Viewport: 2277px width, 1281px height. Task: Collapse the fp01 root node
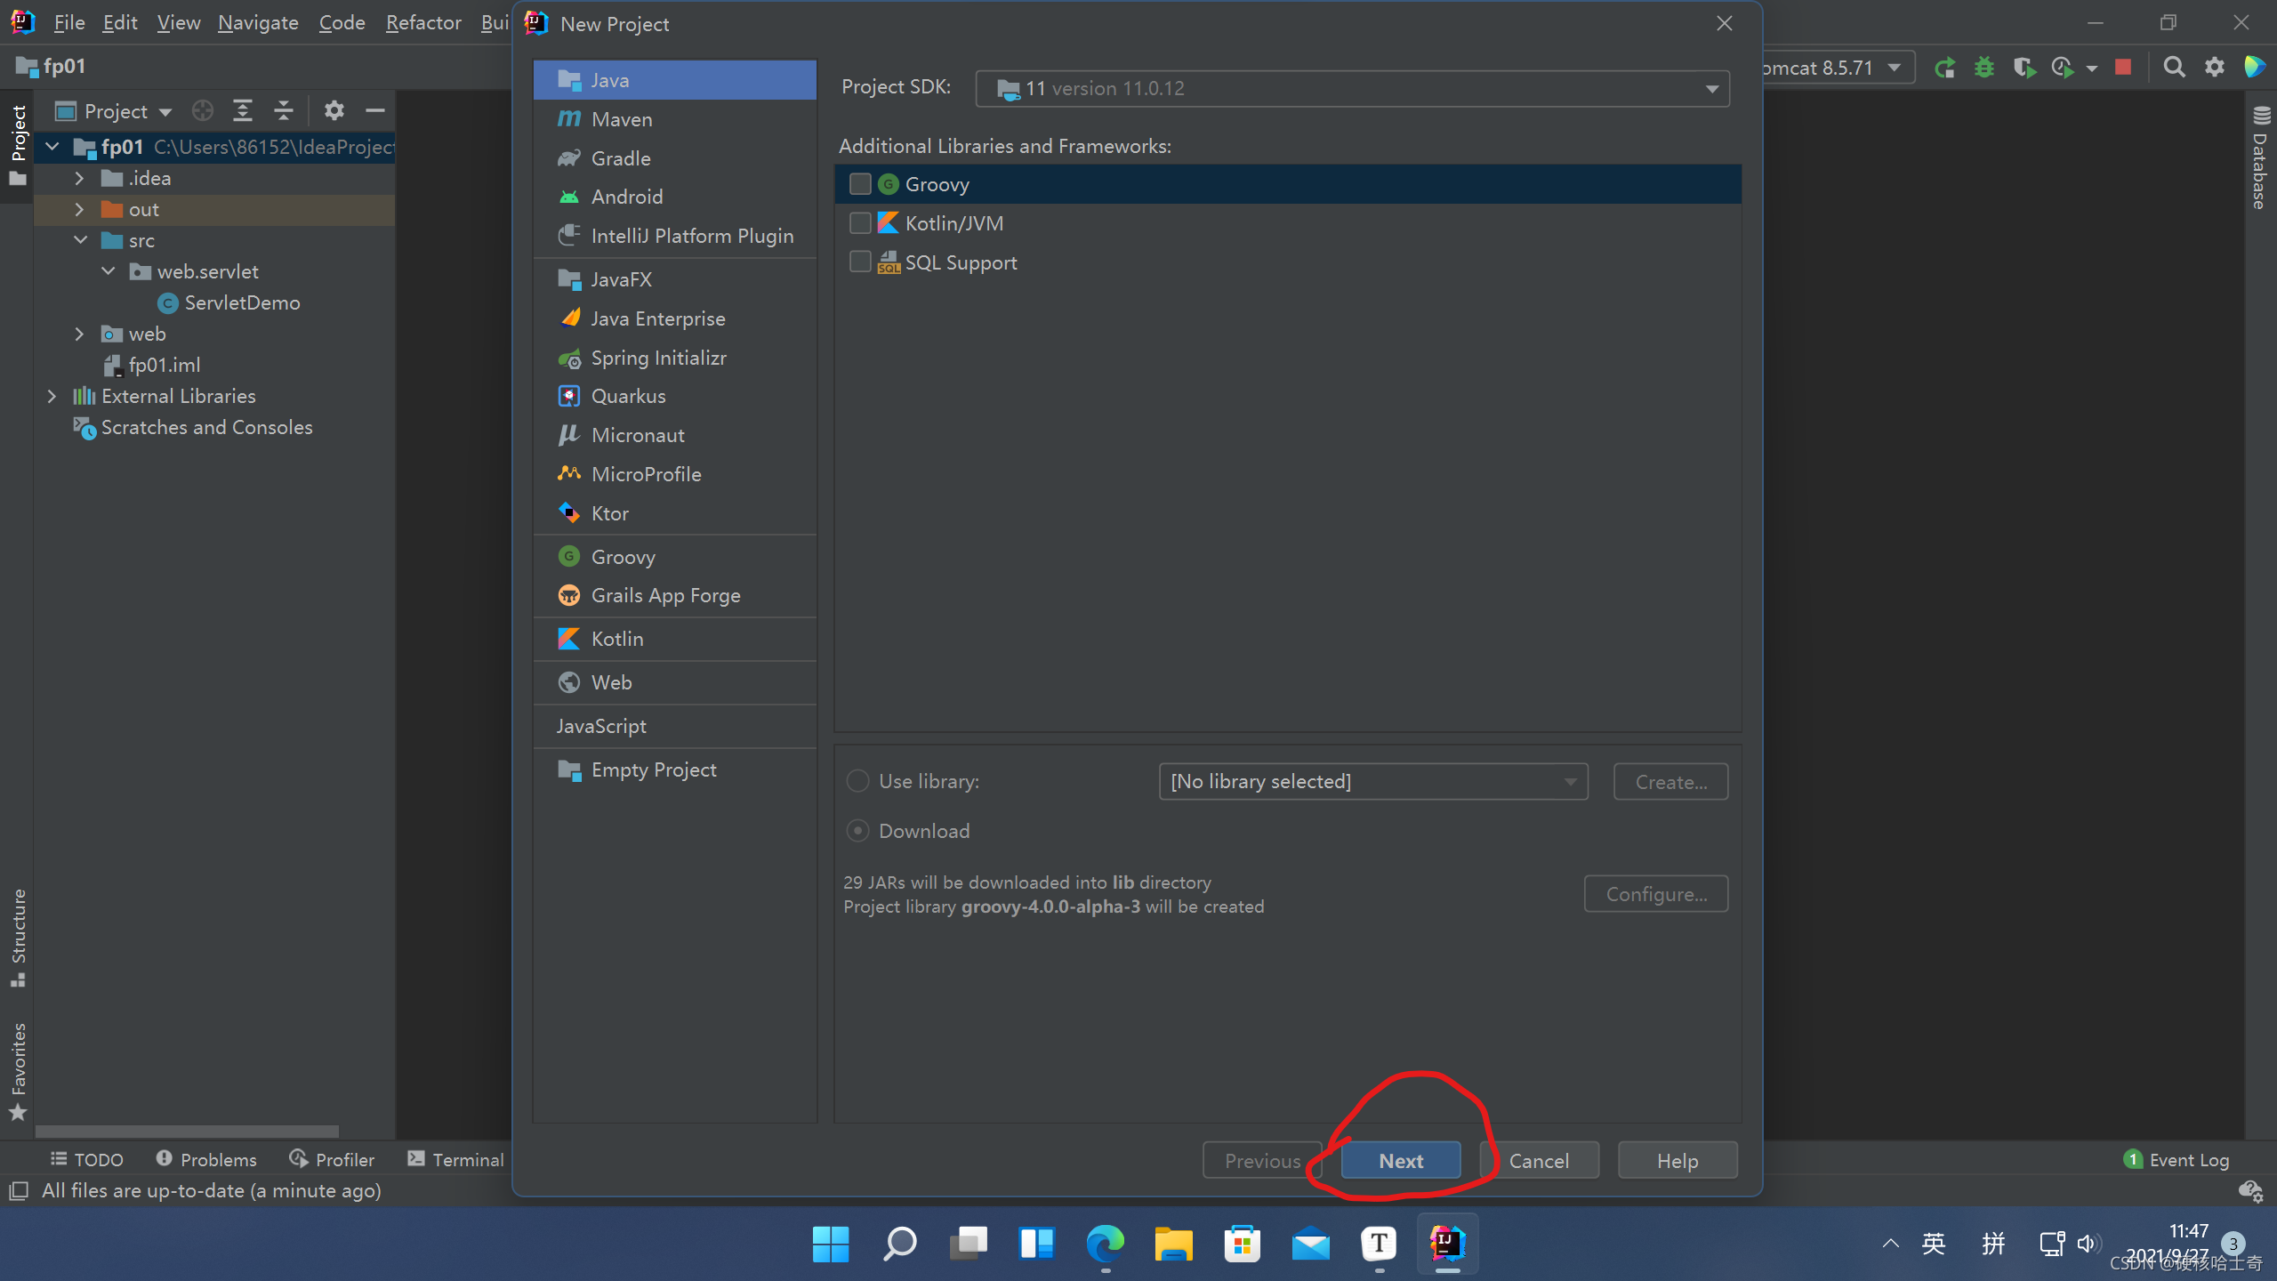(52, 147)
